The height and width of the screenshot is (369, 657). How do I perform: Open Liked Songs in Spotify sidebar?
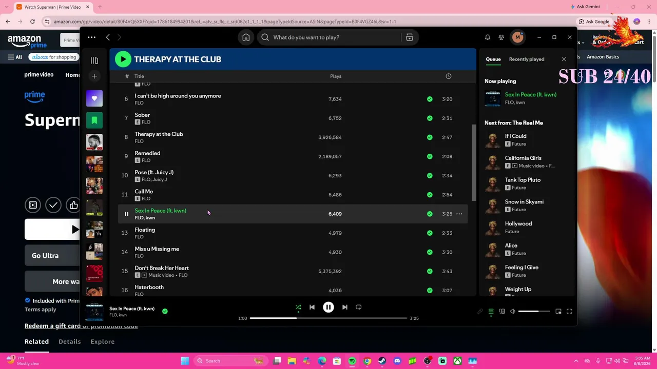[x=94, y=98]
